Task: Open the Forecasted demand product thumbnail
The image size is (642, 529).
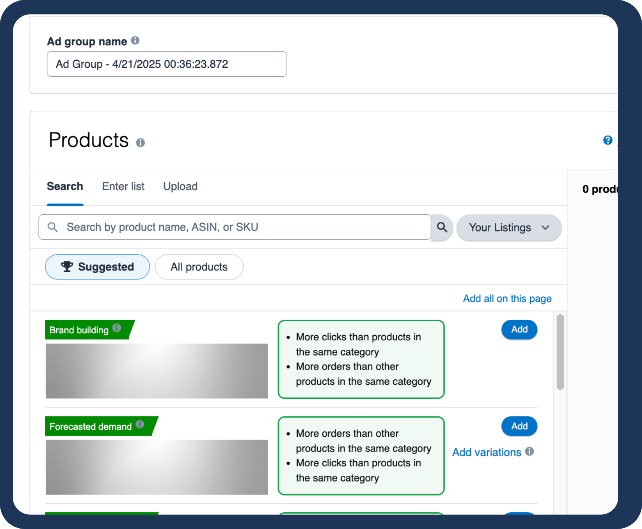Action: [x=157, y=467]
